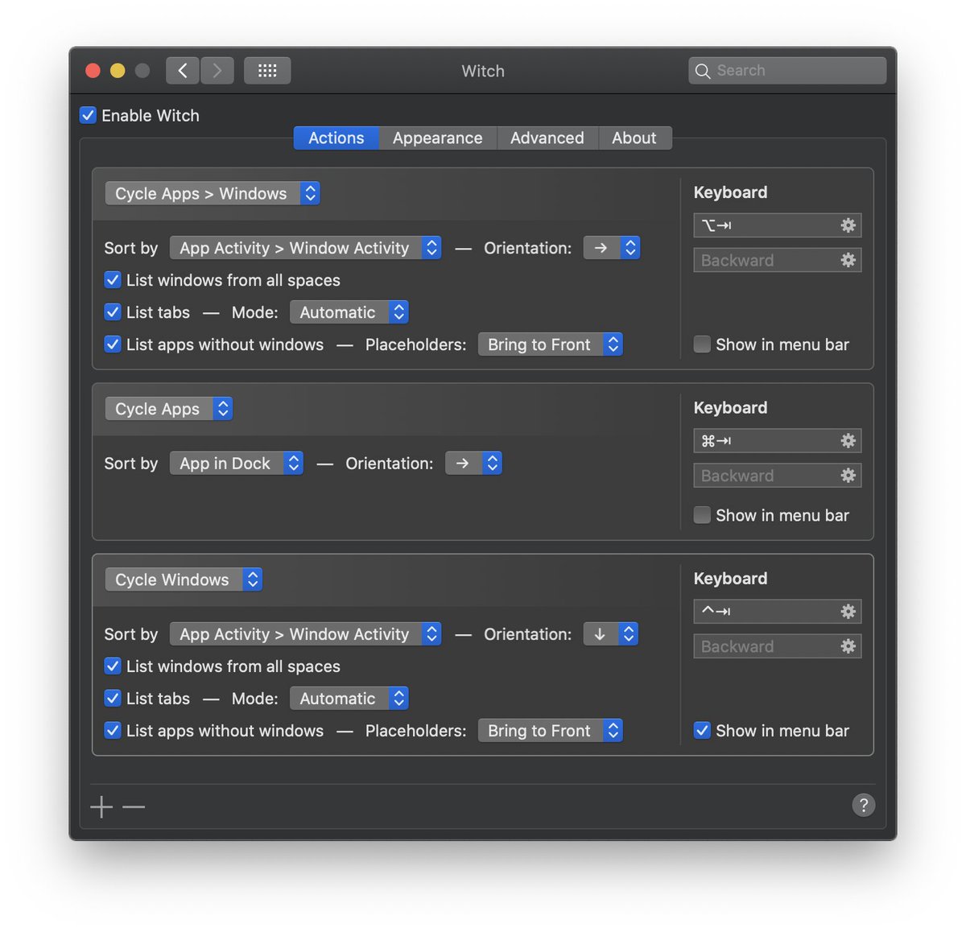
Task: Click Backward shortcut field in Cycle Windows section
Action: [778, 646]
